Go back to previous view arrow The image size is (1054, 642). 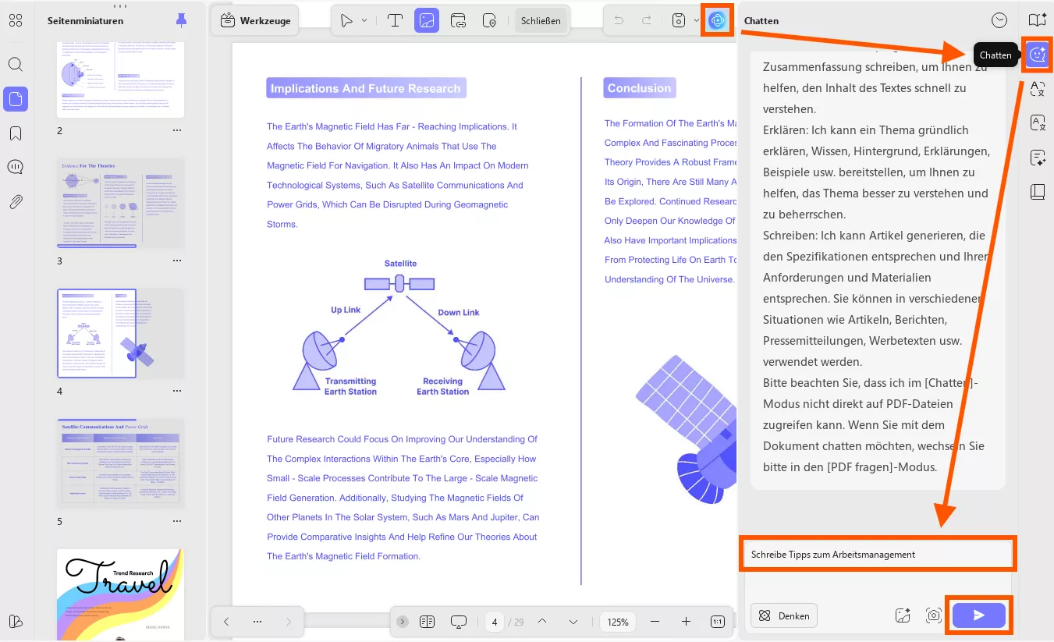[x=226, y=622]
